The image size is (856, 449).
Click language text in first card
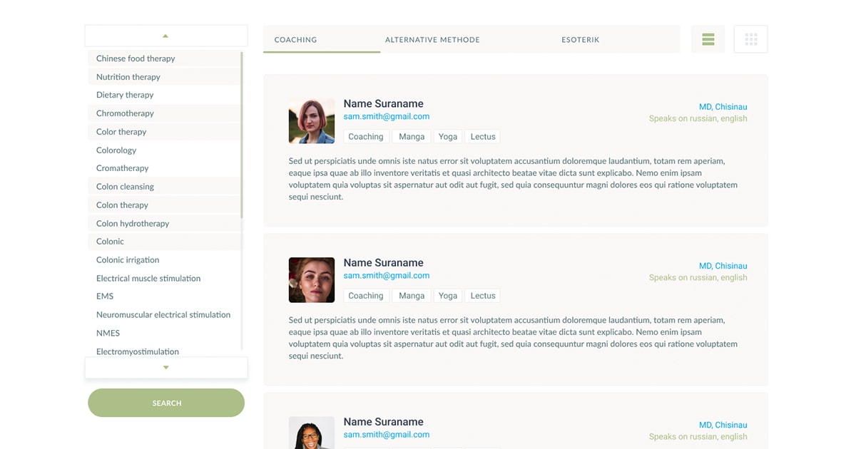click(x=698, y=119)
